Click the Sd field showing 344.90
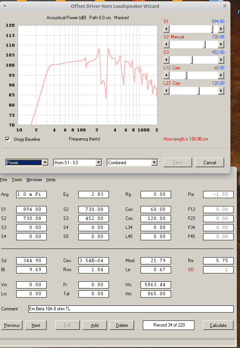 click(32, 261)
